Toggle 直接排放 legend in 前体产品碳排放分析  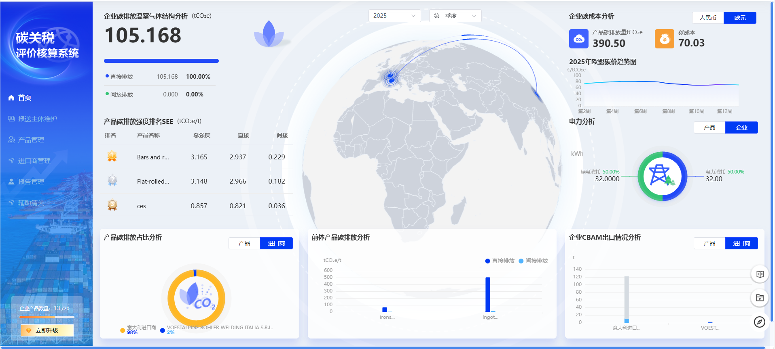click(x=500, y=261)
